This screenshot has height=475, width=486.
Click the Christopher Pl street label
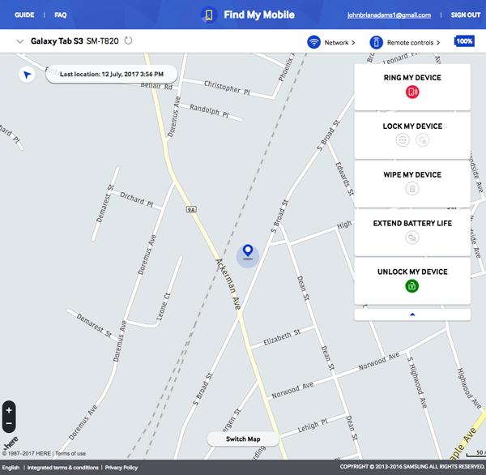[227, 88]
